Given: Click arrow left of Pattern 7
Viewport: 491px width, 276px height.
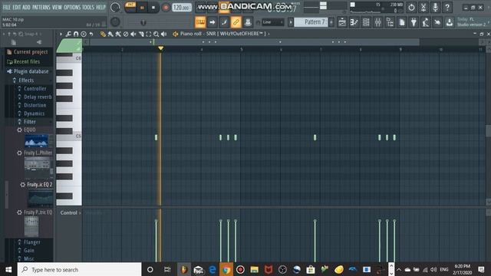Looking at the screenshot, I should [291, 22].
